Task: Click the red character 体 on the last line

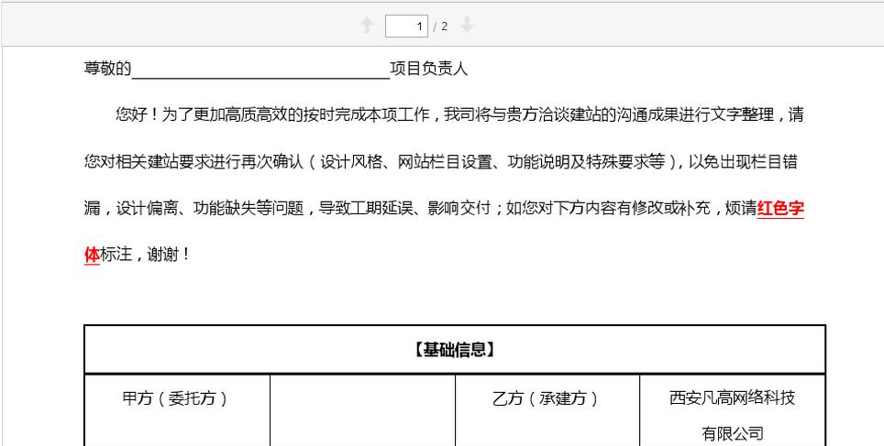Action: [91, 255]
